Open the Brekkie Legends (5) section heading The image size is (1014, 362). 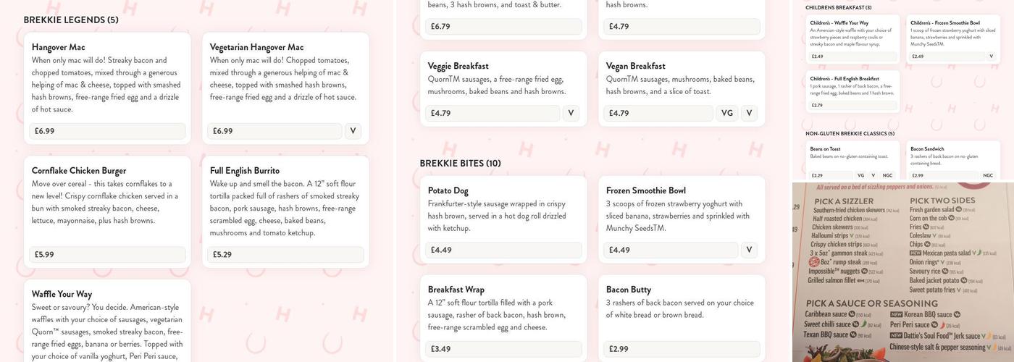(71, 20)
